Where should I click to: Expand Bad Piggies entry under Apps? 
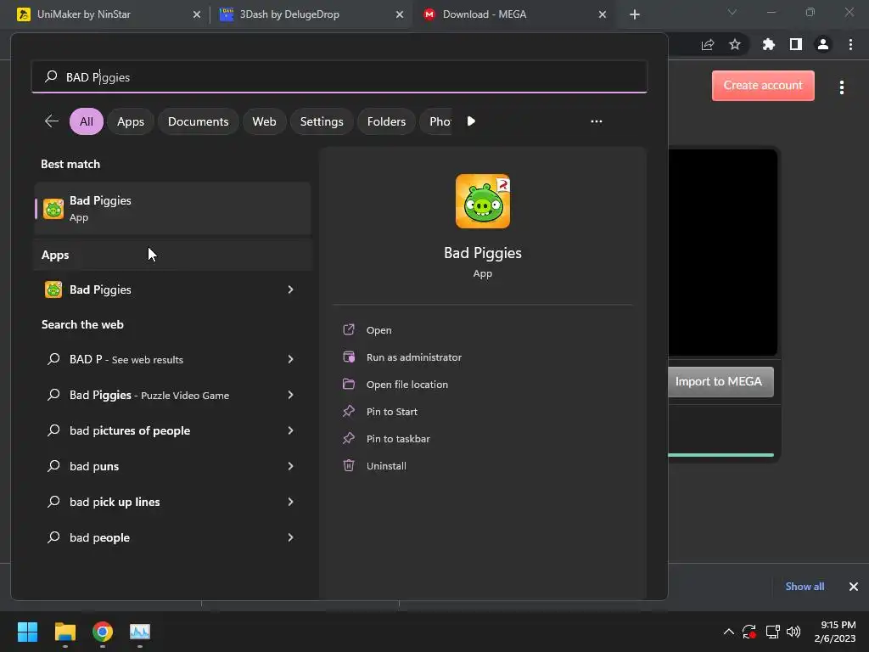[x=290, y=289]
